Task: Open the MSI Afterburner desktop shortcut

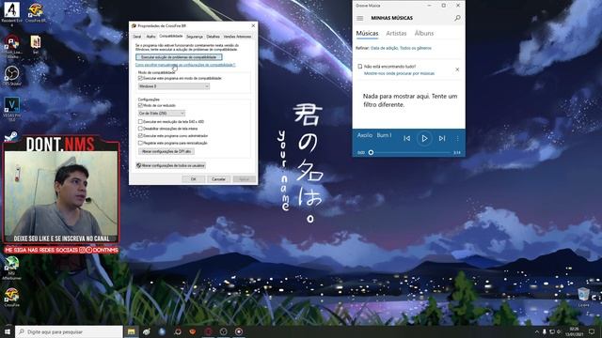Action: (x=11, y=268)
